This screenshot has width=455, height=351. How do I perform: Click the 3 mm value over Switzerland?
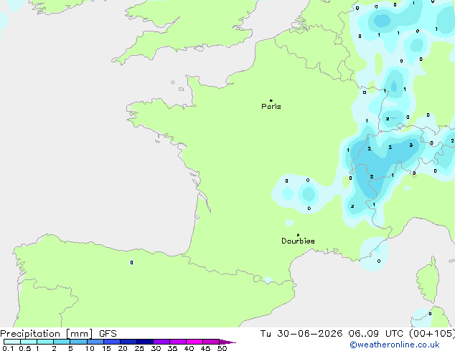coord(411,145)
